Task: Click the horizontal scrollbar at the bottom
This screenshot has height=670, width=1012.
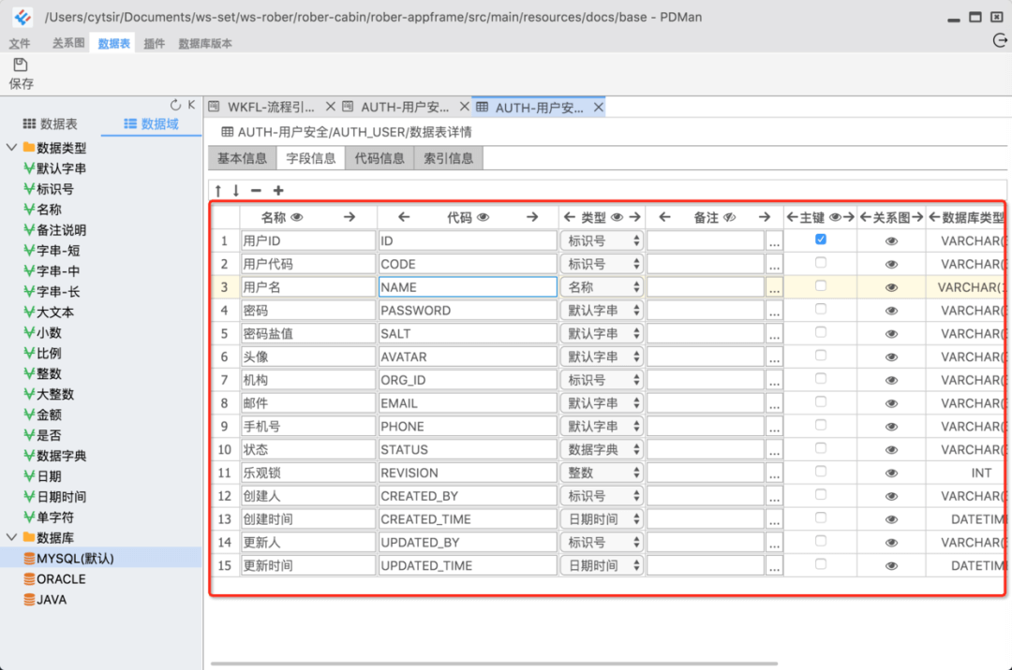Action: 494,663
